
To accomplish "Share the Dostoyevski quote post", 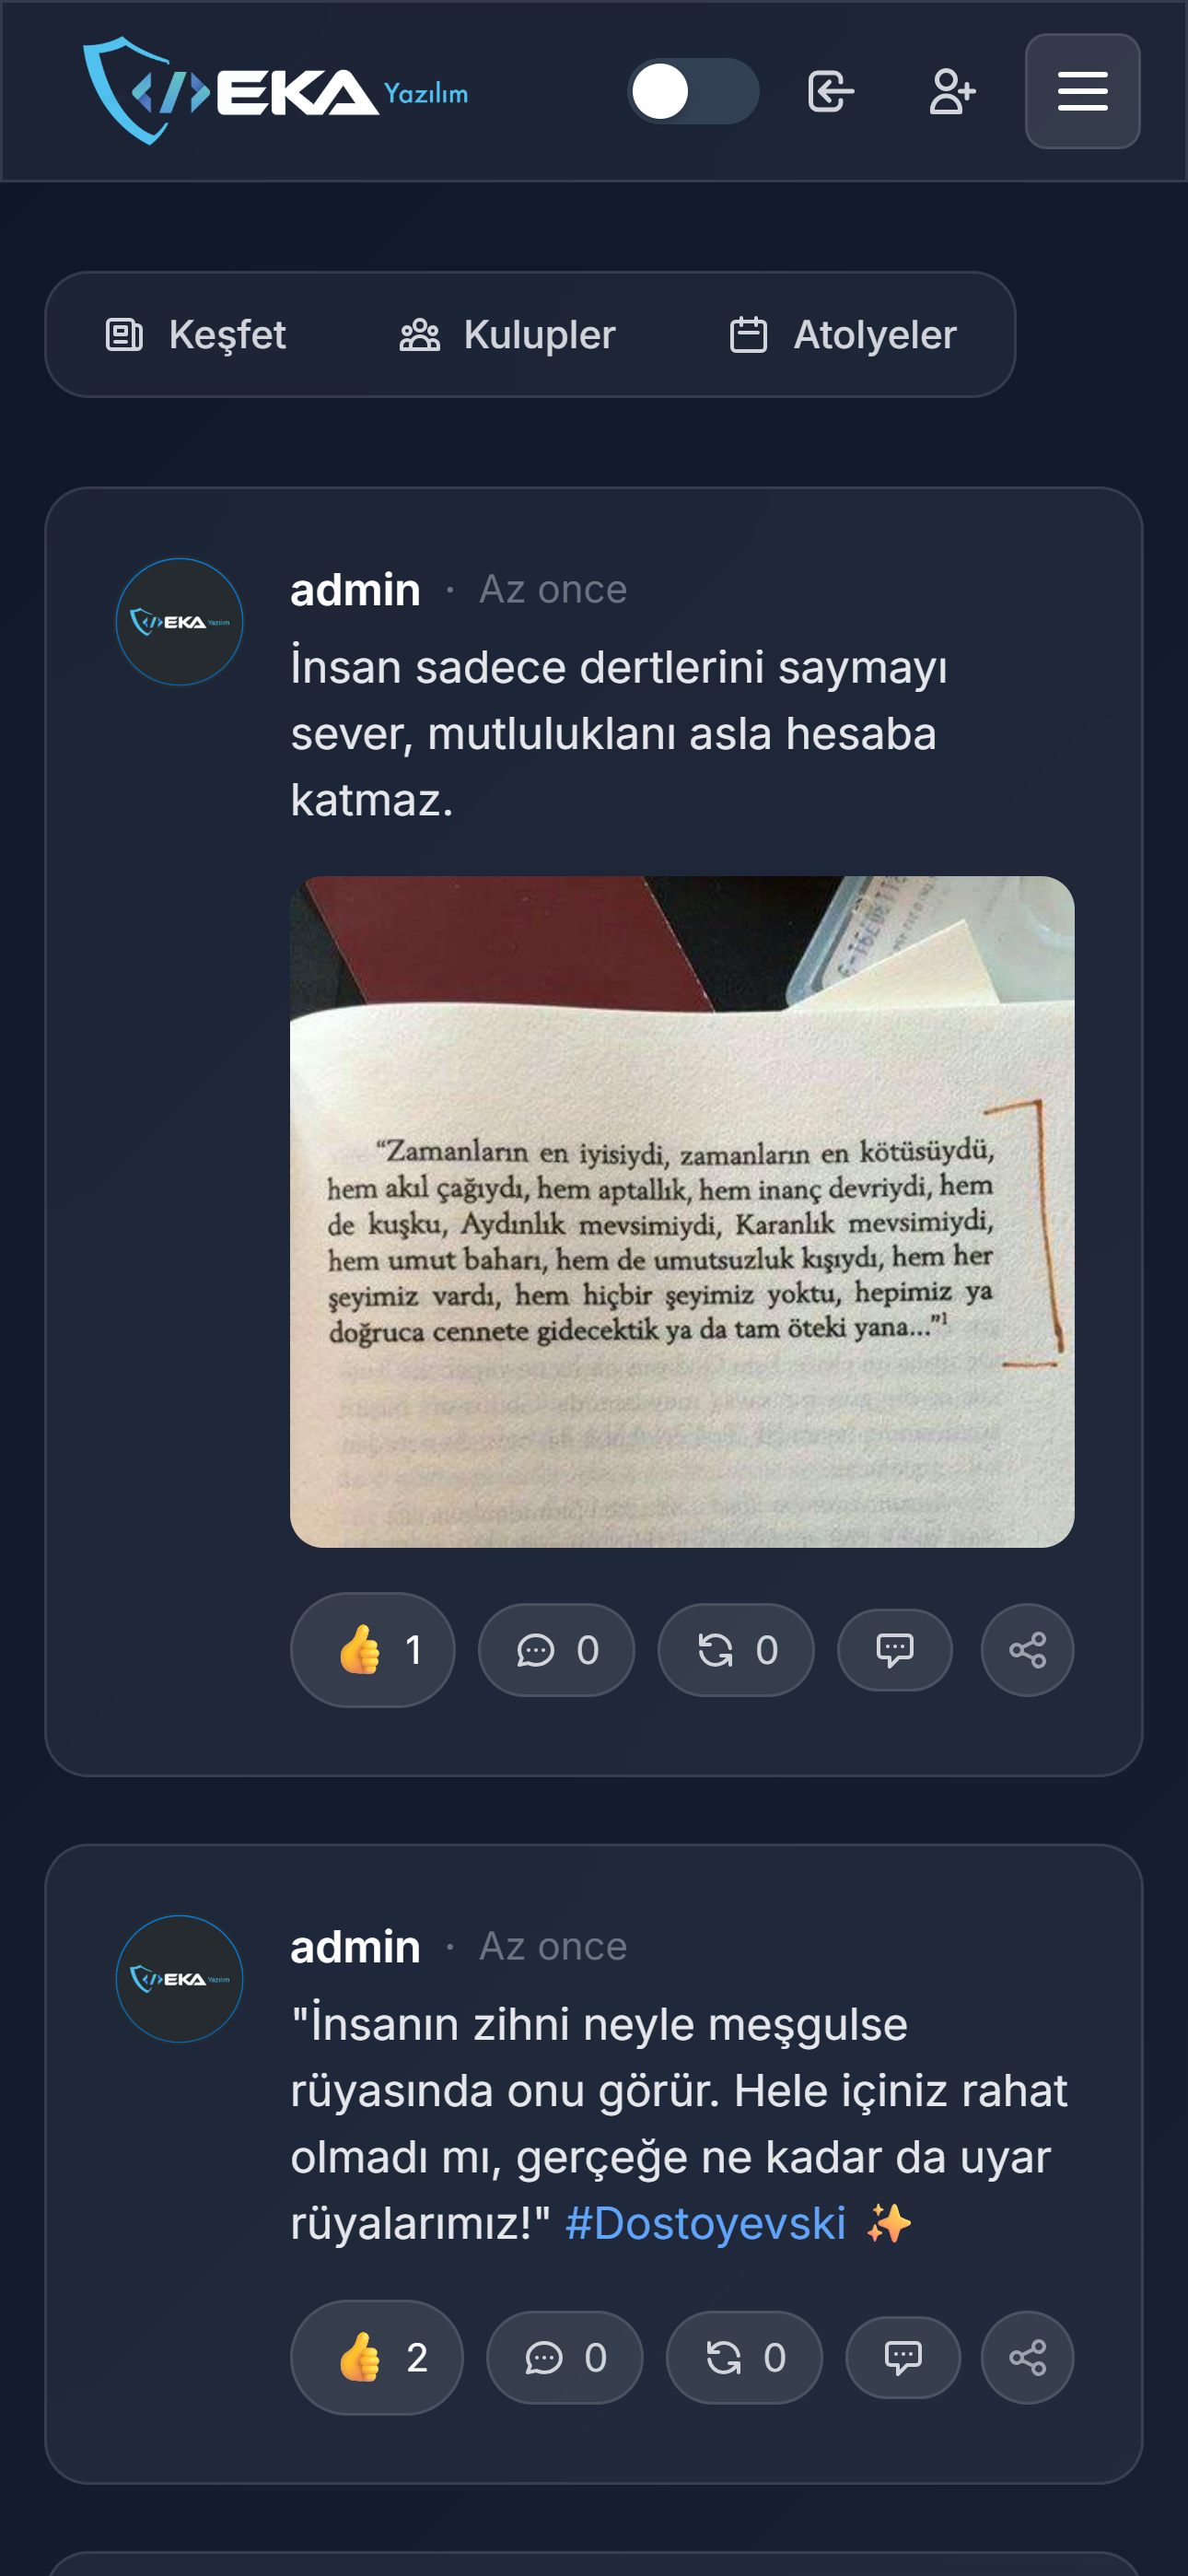I will click(x=1027, y=2357).
